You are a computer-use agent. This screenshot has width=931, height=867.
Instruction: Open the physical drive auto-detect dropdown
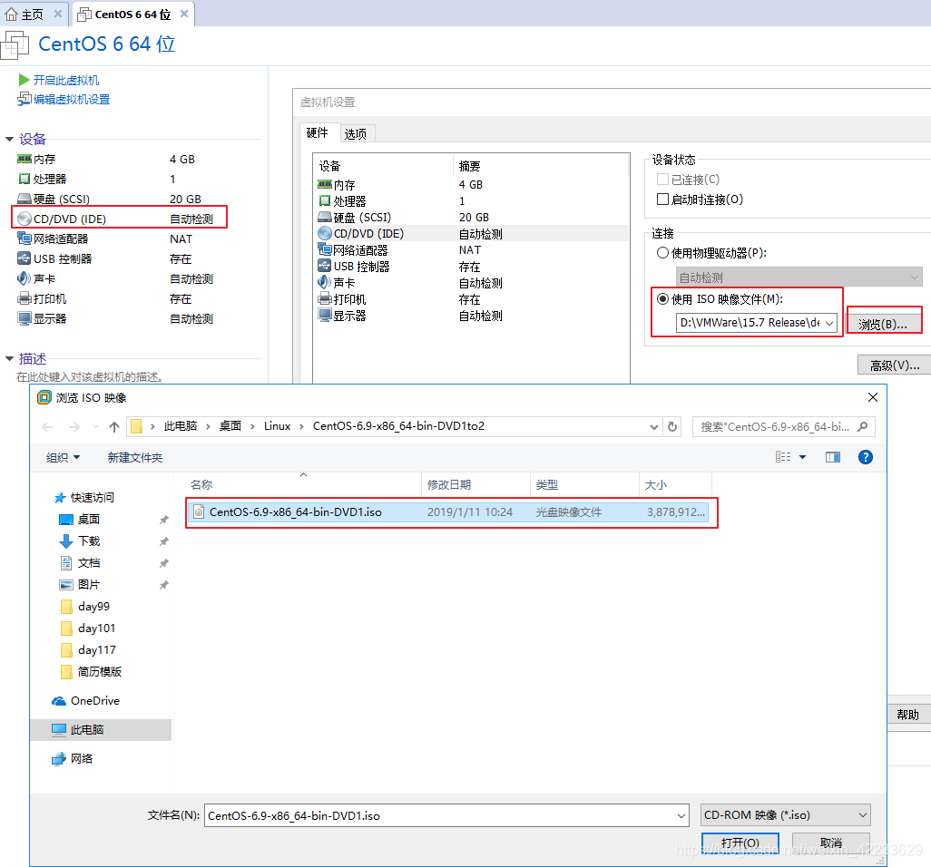pos(914,278)
